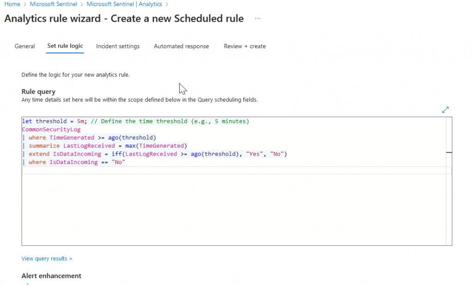Screen dimensions: 473x285
Task: Click the 'where TimeGenerated >= ago(threshold)' line
Action: pos(92,138)
